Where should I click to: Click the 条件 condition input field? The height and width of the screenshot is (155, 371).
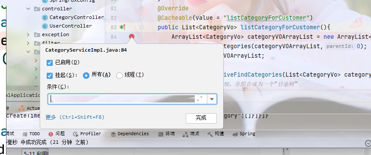122,99
